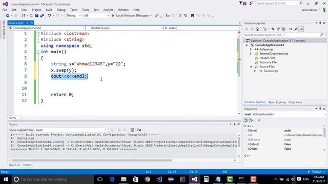The height and width of the screenshot is (184, 328).
Task: Toggle Word Wrap in the Output panel
Action: pos(139,130)
